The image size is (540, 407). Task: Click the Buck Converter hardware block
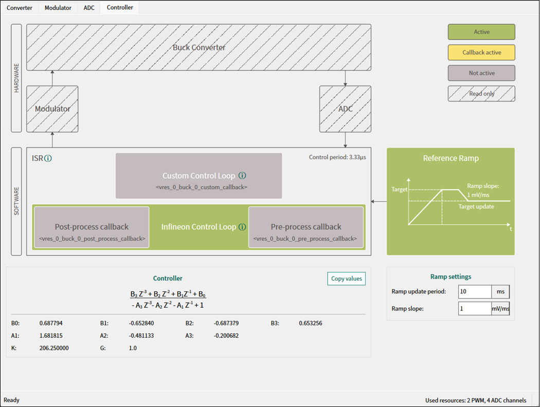199,47
